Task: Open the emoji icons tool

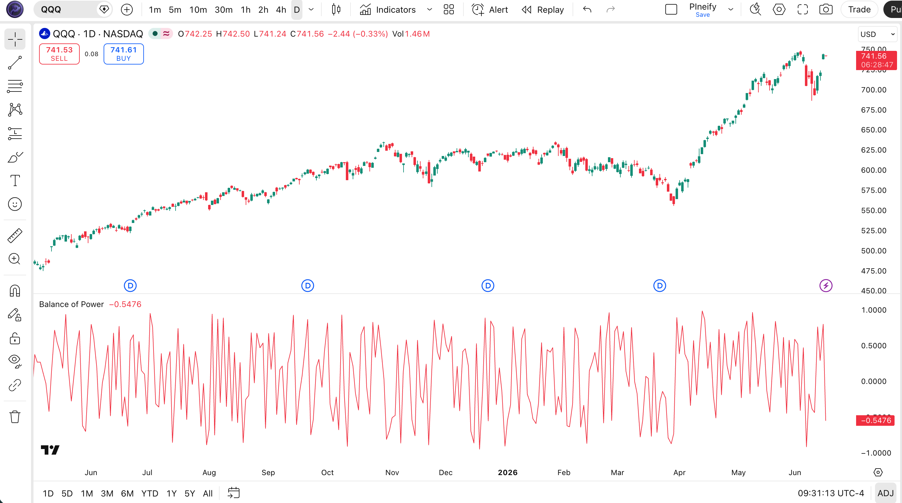Action: (x=15, y=204)
